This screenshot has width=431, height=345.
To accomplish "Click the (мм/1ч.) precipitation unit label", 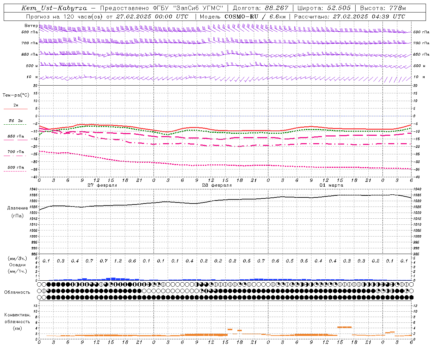I will (18, 271).
